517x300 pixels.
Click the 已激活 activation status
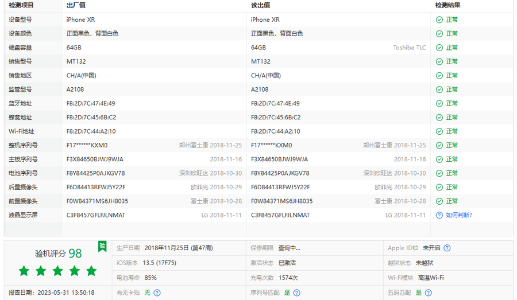[x=287, y=263]
